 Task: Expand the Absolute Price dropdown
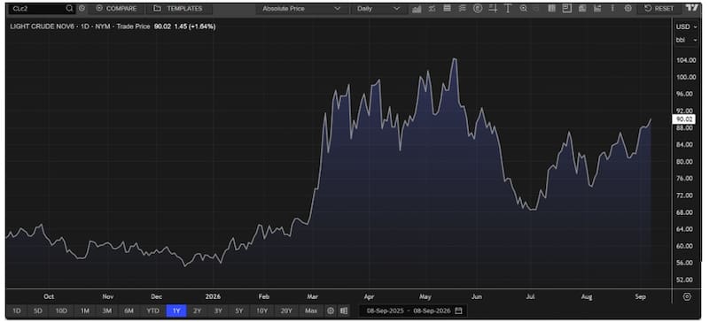tap(301, 9)
